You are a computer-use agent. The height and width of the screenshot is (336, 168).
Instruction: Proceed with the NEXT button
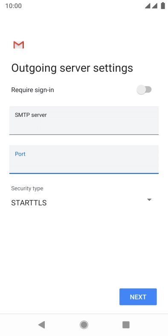point(138,297)
